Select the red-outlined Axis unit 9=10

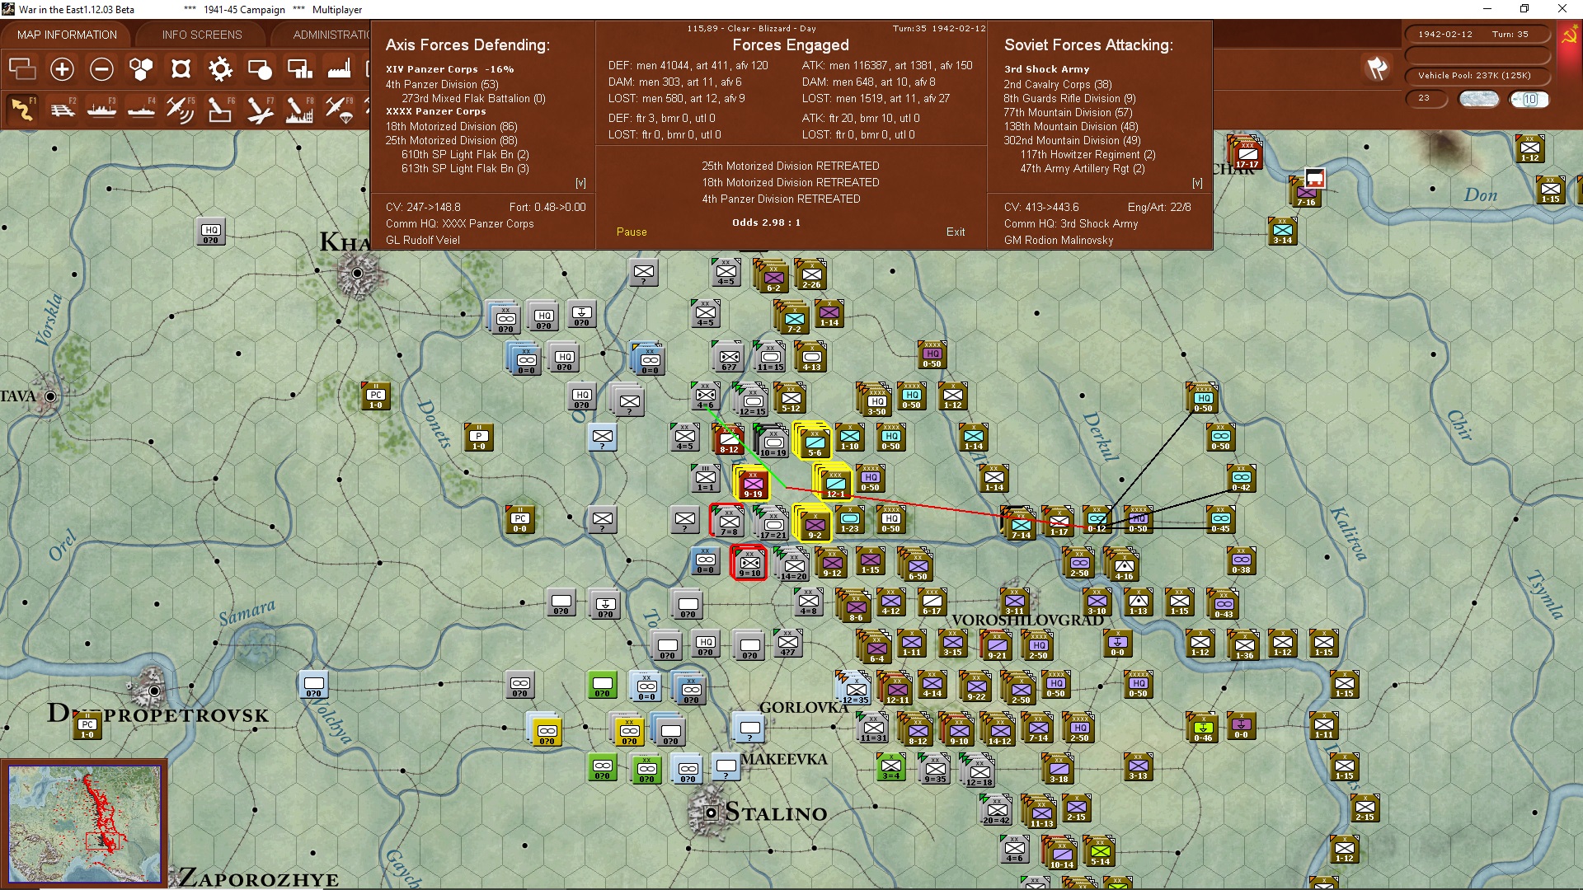(749, 564)
